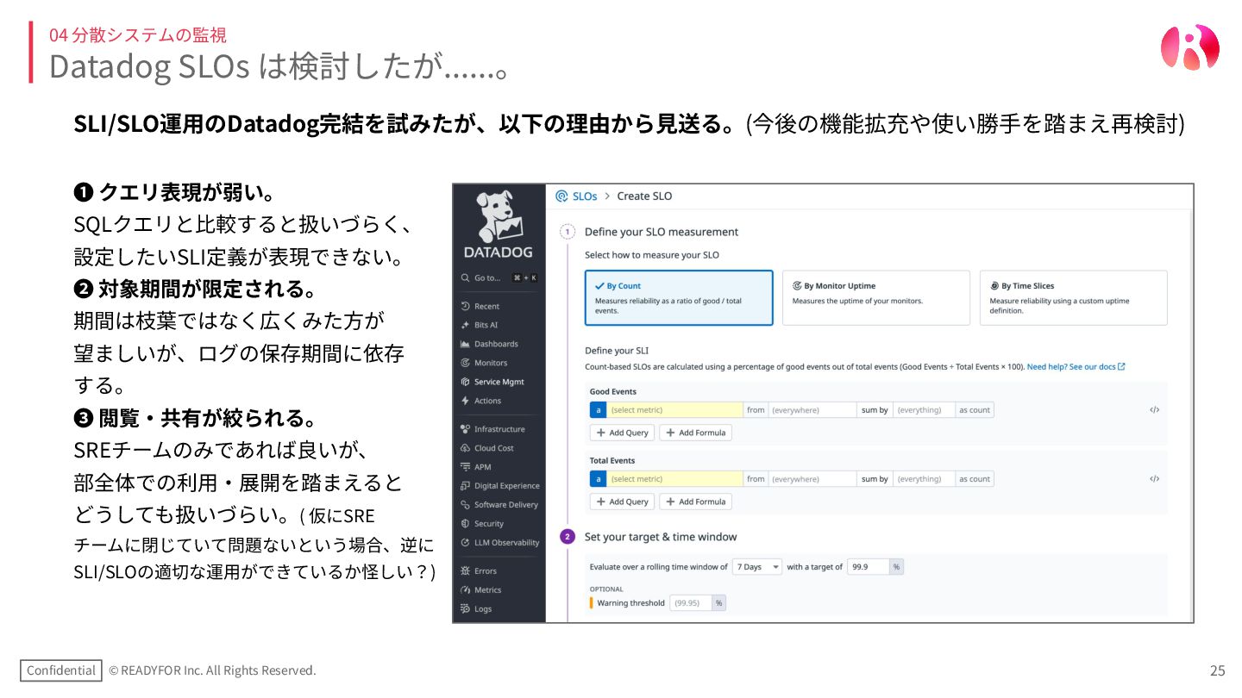Select the By Time Slices card
Viewport: 1242px width, 698px height.
click(1074, 298)
